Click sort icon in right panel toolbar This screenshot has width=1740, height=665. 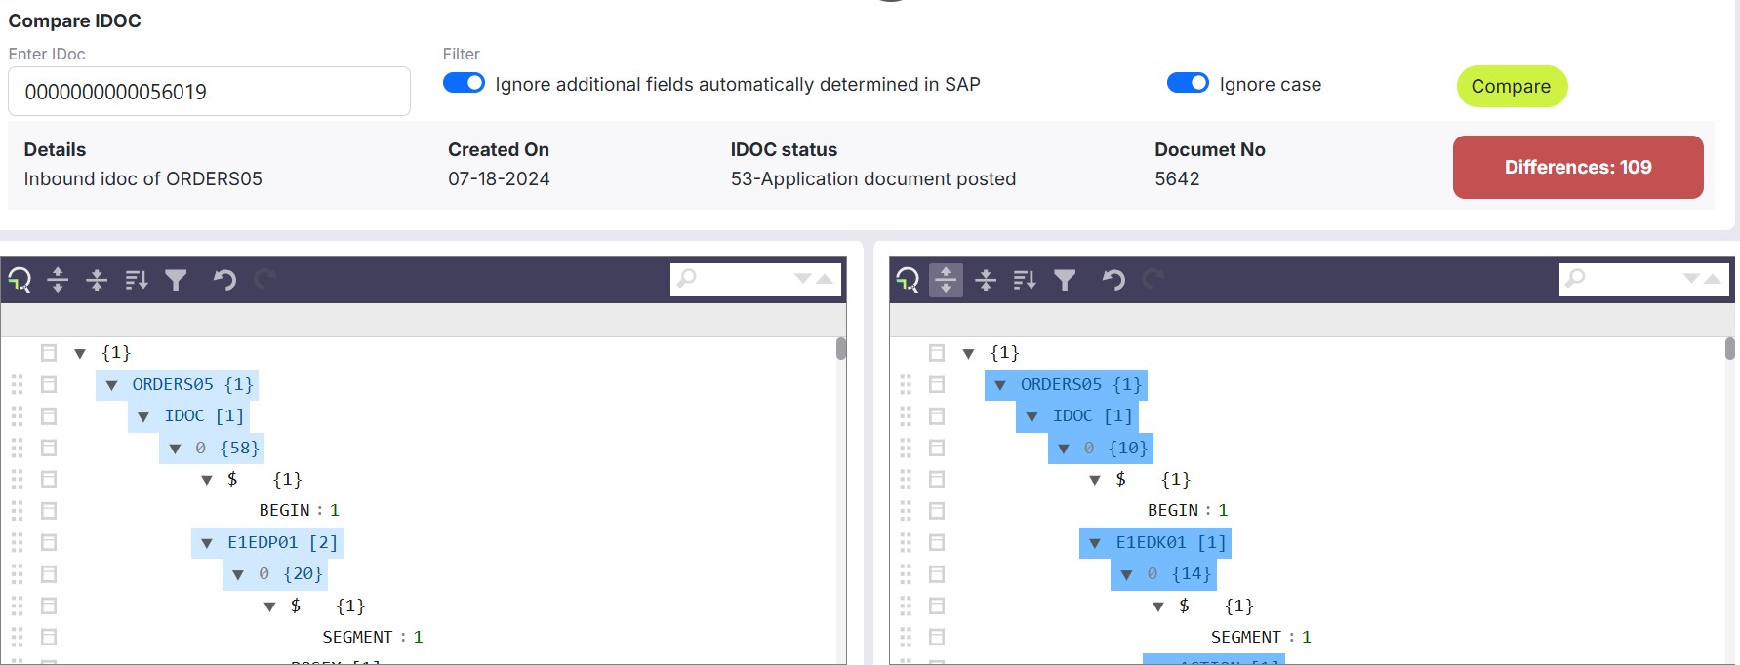[1025, 280]
